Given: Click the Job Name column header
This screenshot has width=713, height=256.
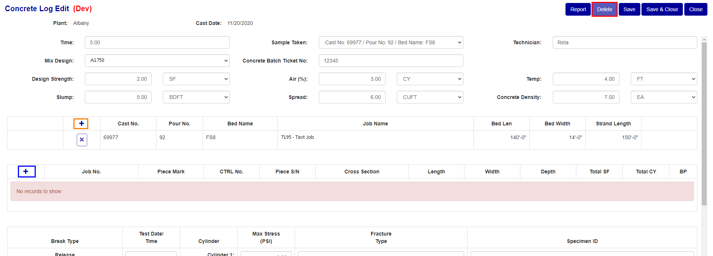Looking at the screenshot, I should coord(375,124).
